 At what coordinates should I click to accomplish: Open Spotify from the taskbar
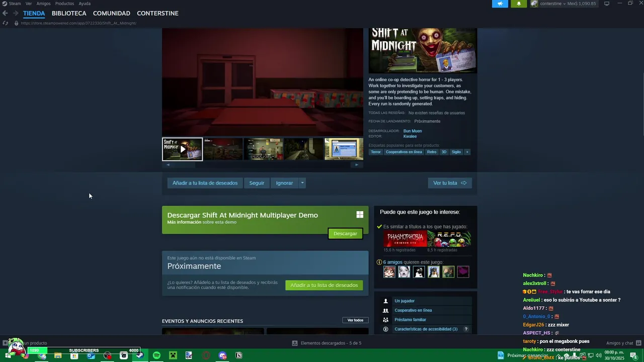pos(156,355)
